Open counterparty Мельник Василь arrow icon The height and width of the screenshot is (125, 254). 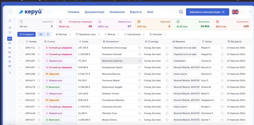tap(140, 74)
